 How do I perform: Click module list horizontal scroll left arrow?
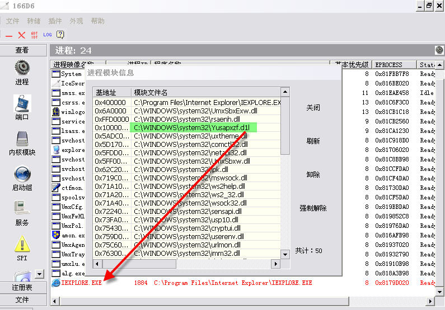point(97,264)
